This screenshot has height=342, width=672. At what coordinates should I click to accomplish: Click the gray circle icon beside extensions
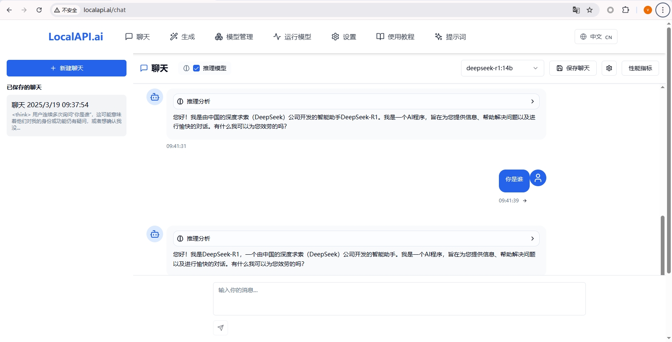pyautogui.click(x=610, y=10)
